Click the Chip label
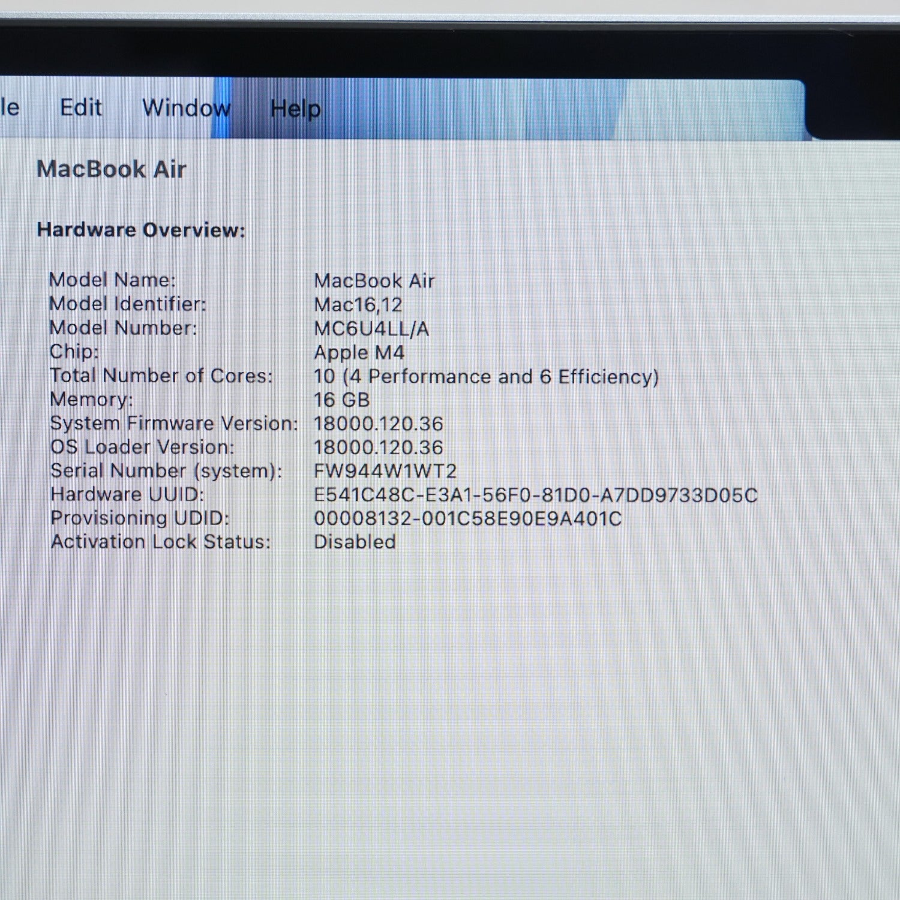 (74, 352)
